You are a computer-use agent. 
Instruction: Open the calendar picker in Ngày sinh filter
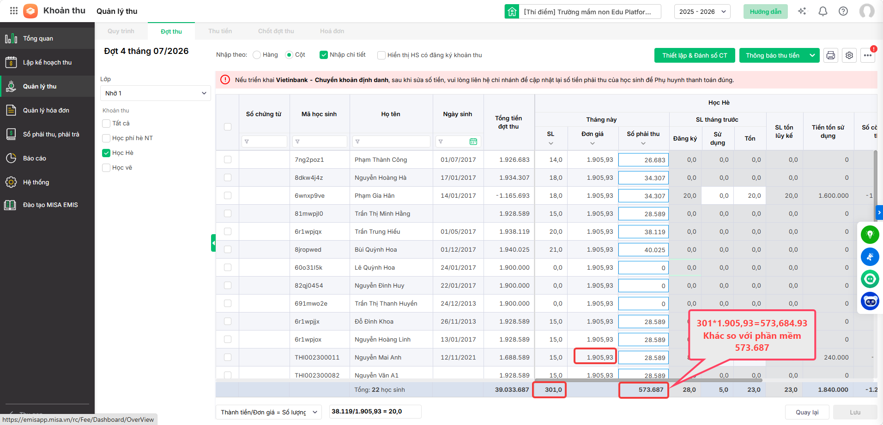473,142
